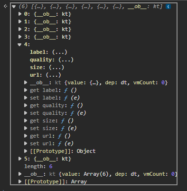Expand array item 0
187x191 pixels.
(20, 14)
